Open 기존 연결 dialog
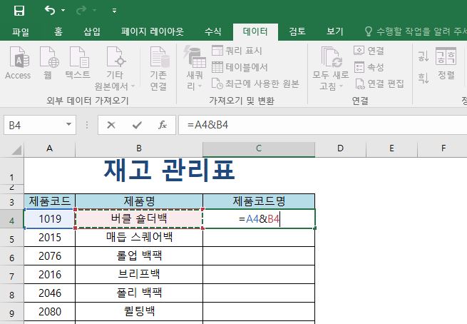Screen dimensions: 467x324 (x=158, y=69)
